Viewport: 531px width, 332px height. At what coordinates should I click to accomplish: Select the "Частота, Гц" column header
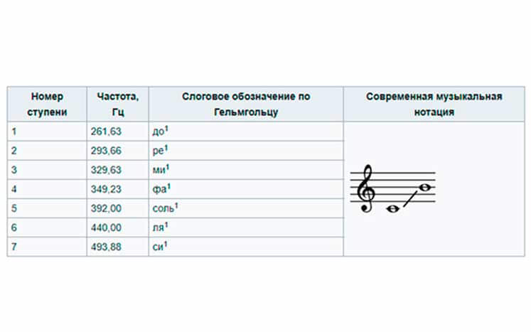(x=117, y=104)
